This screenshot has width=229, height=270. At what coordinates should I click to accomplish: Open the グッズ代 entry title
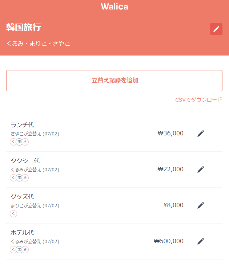(22, 197)
